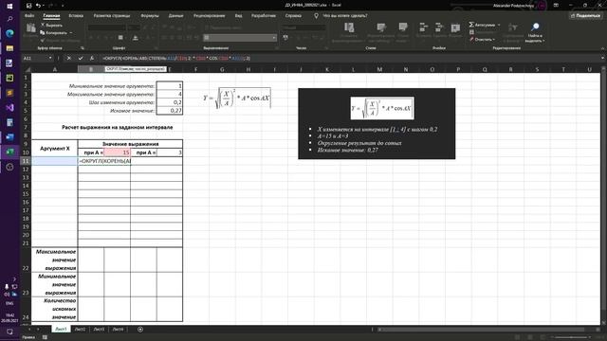Viewport: 607px width, 341px height.
Task: Click the Удалить cells icon in Ячейки group
Action: tap(438, 27)
